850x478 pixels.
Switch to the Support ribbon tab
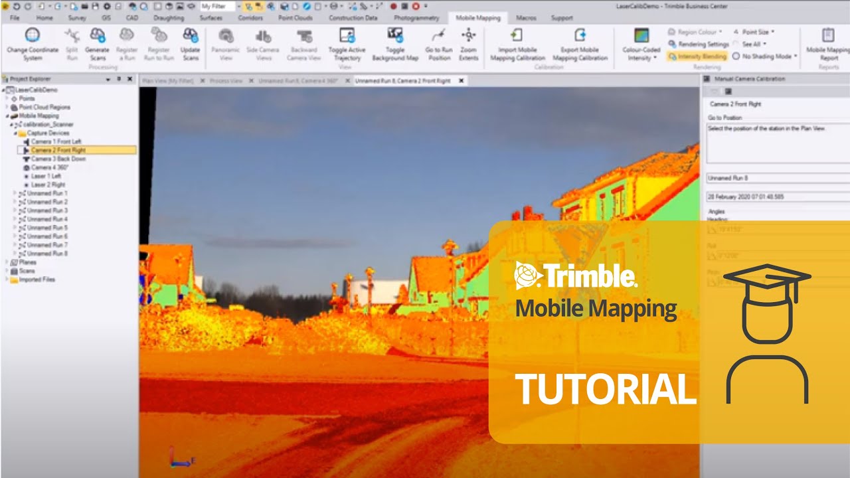click(x=562, y=18)
